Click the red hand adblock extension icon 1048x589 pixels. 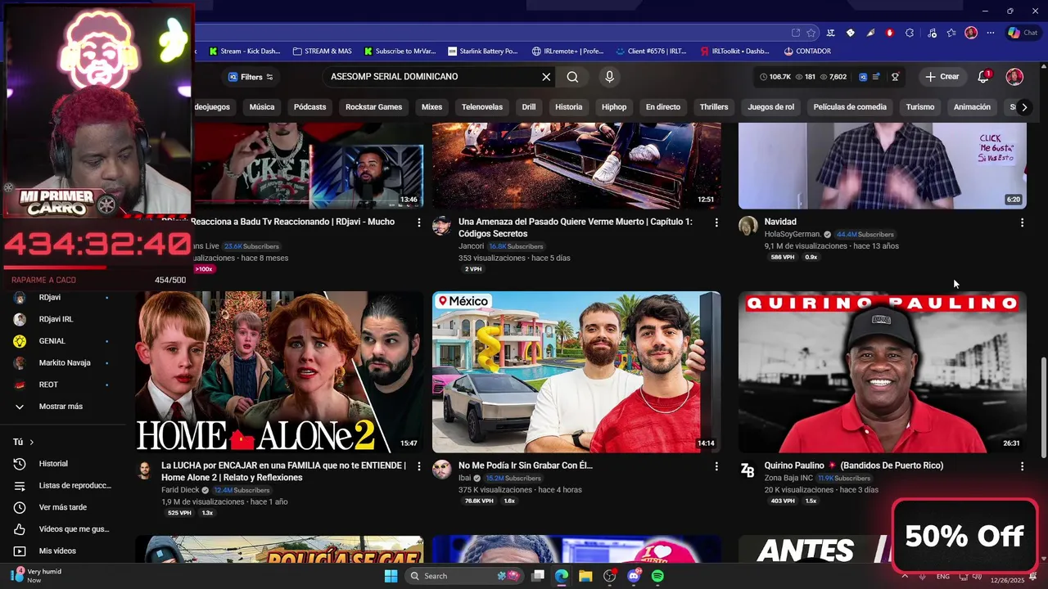tap(889, 33)
